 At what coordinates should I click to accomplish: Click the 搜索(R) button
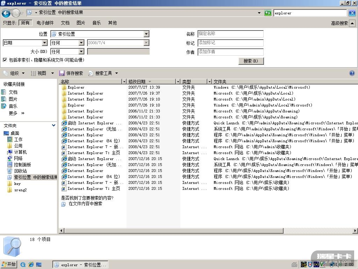[251, 61]
